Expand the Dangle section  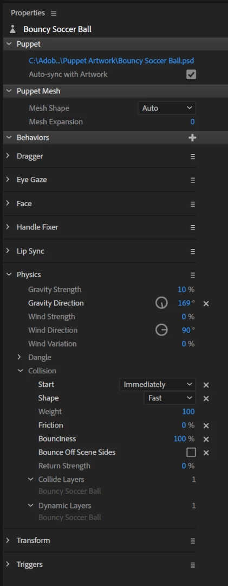pyautogui.click(x=19, y=357)
